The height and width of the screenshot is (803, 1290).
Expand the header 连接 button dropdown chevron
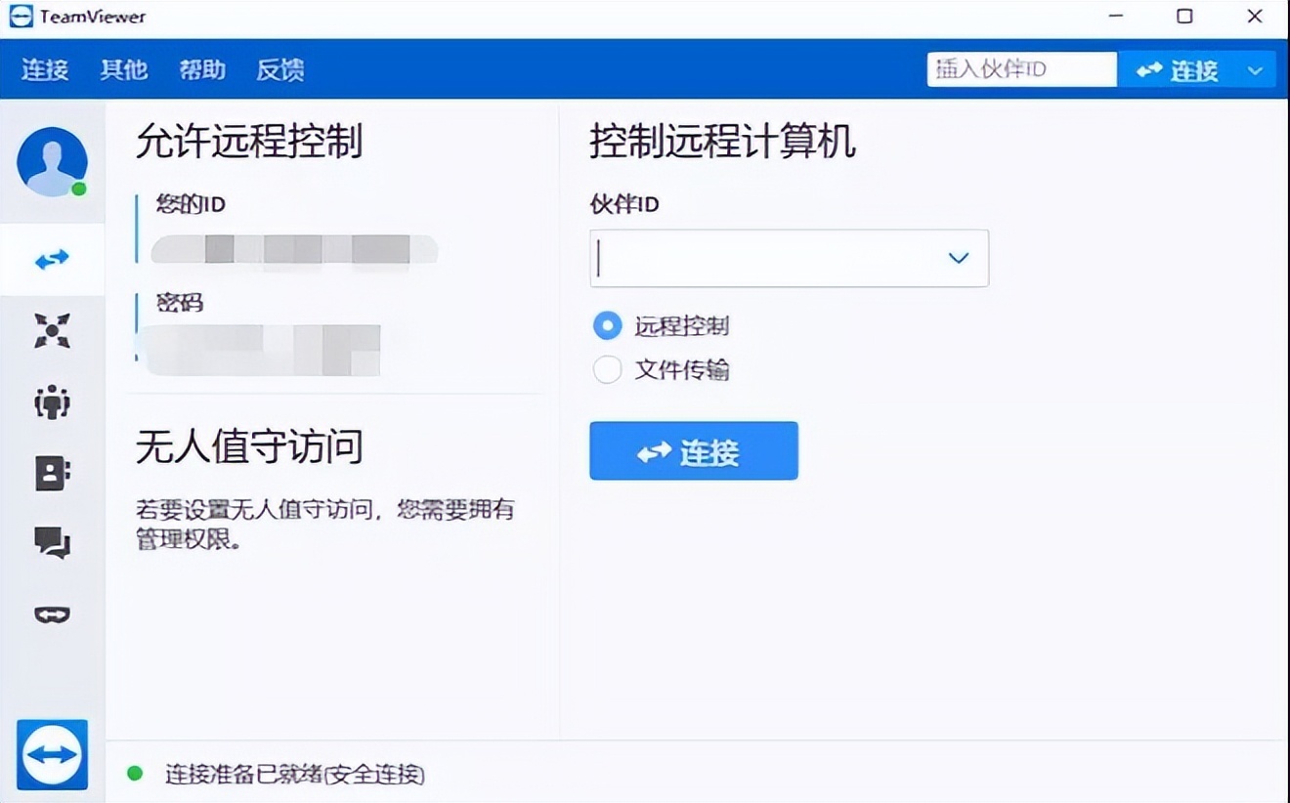1256,70
